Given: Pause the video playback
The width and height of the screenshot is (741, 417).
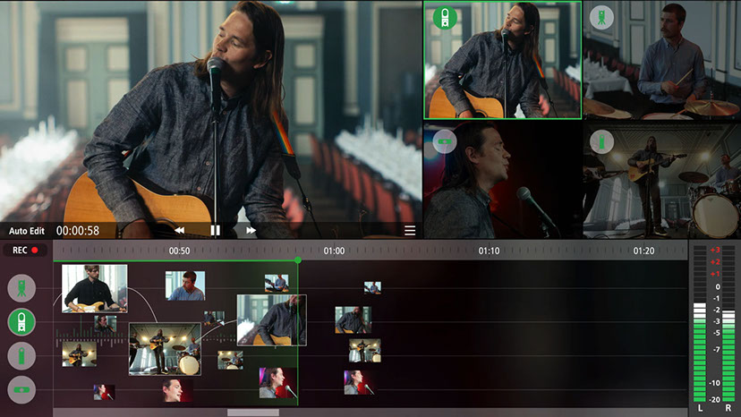Looking at the screenshot, I should point(215,230).
